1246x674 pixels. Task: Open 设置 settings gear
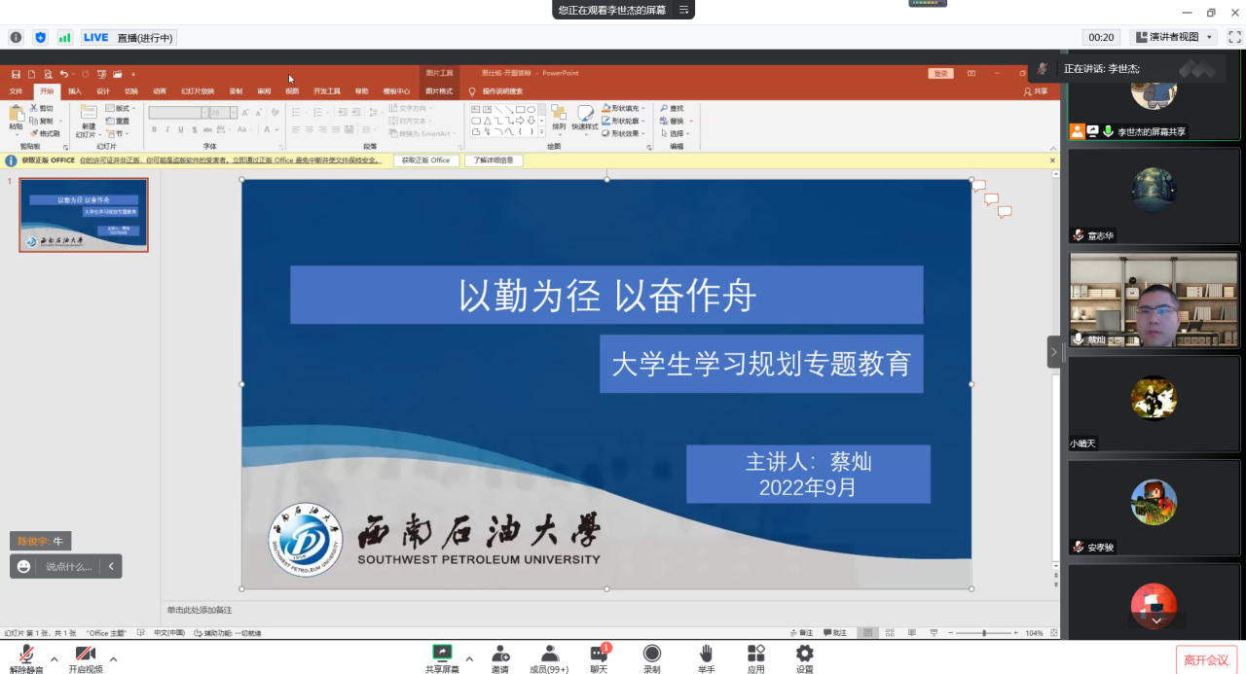[x=804, y=658]
